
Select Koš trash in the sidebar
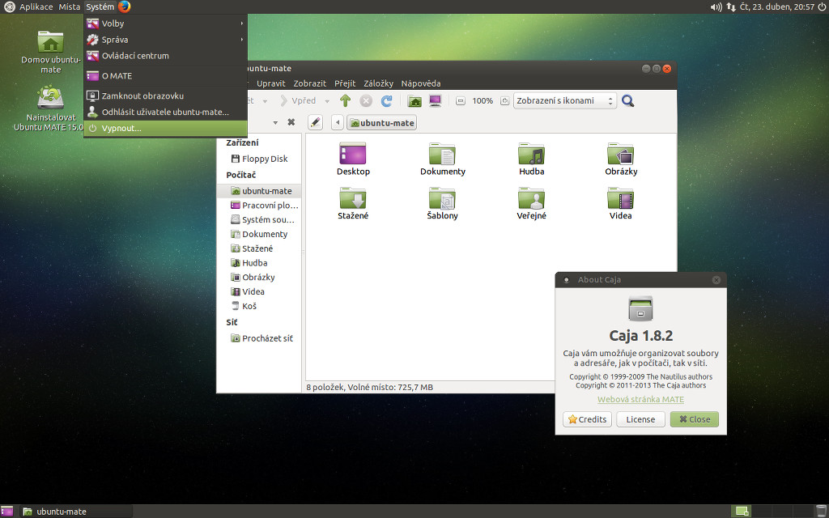point(259,306)
